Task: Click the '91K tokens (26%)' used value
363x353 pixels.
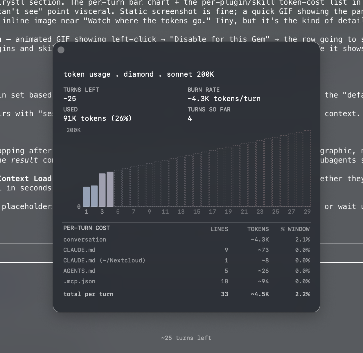Action: click(x=98, y=118)
